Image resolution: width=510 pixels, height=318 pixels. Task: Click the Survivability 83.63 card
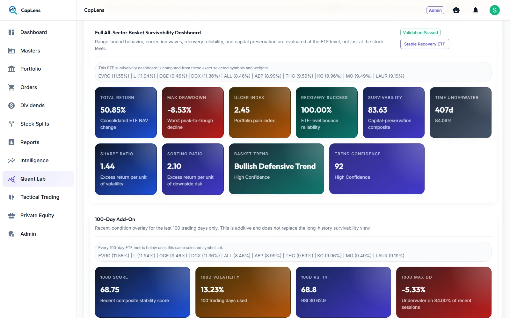(x=394, y=113)
